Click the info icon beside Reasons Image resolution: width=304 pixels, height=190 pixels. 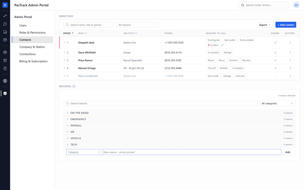coord(74,86)
